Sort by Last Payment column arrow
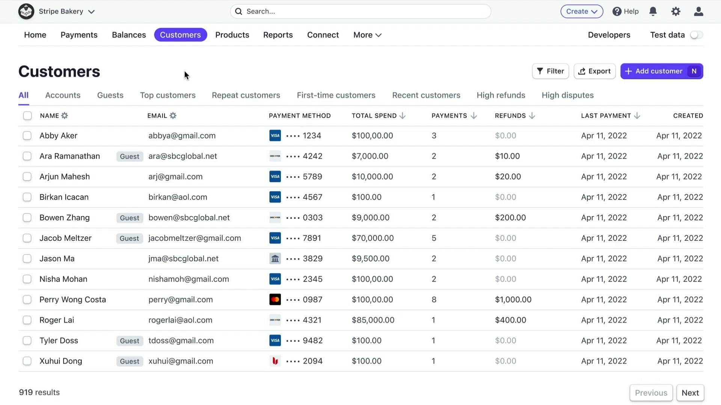 coord(637,115)
